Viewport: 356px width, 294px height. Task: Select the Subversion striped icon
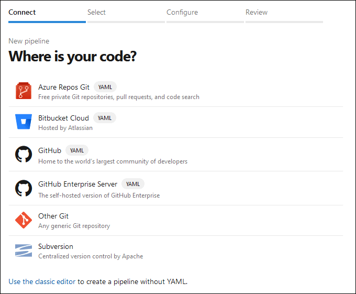coord(24,251)
